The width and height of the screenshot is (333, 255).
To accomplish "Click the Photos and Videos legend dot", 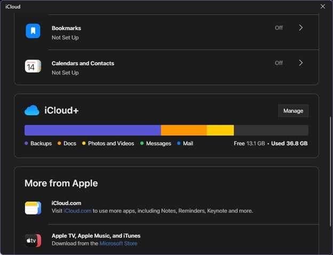I will 84,144.
